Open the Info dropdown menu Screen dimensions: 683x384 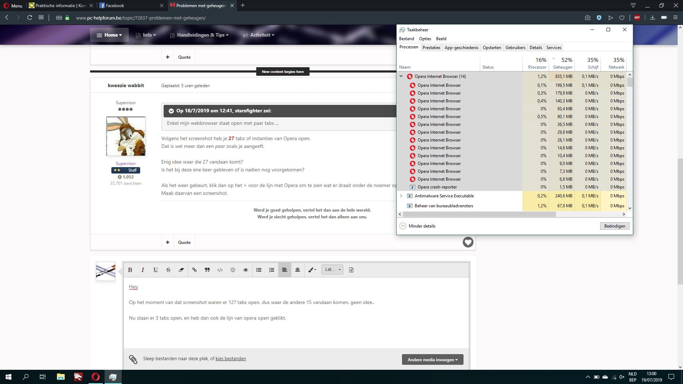[146, 35]
